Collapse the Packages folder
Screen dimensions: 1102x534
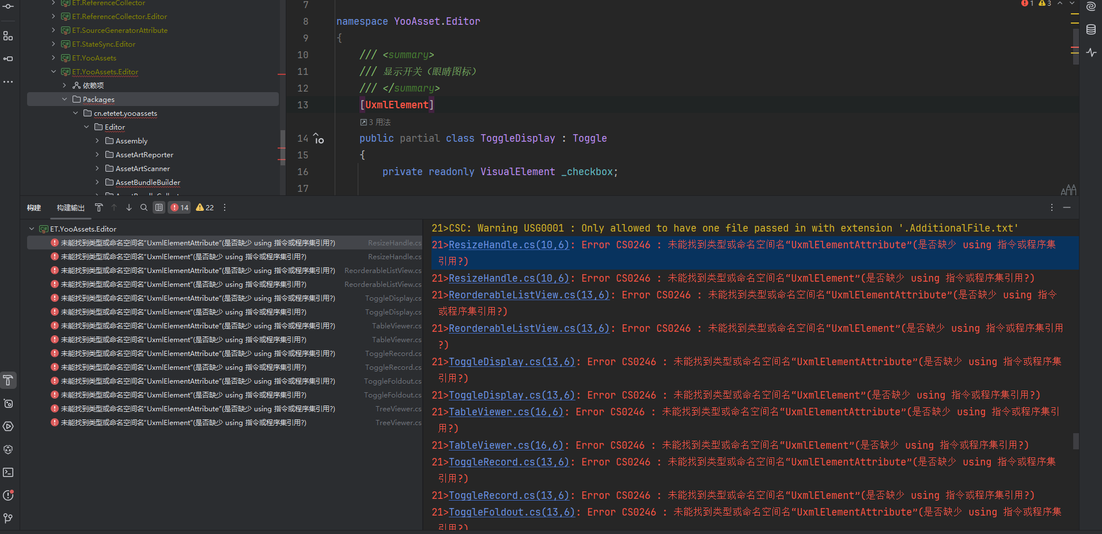point(65,99)
